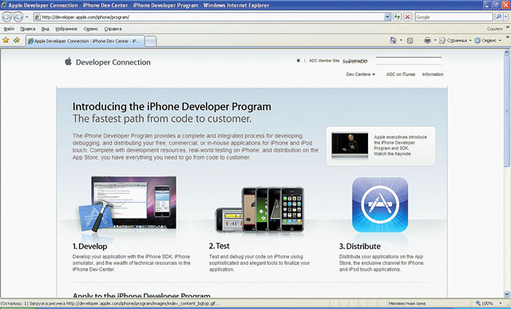This screenshot has height=309, width=511.
Task: Click the ADC Member Site link
Action: (x=324, y=61)
